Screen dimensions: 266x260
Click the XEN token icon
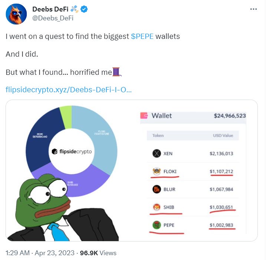coord(157,154)
